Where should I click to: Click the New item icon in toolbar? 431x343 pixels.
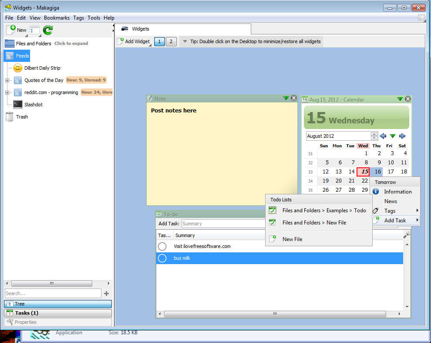click(x=11, y=30)
